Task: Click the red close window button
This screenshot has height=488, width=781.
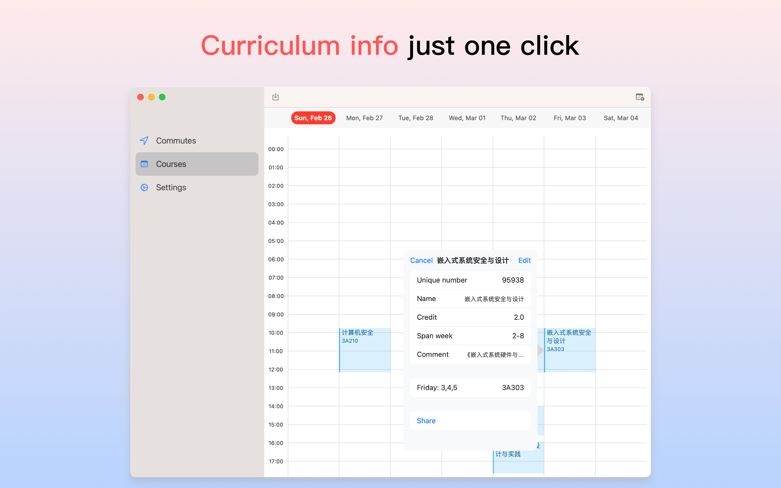Action: [140, 97]
